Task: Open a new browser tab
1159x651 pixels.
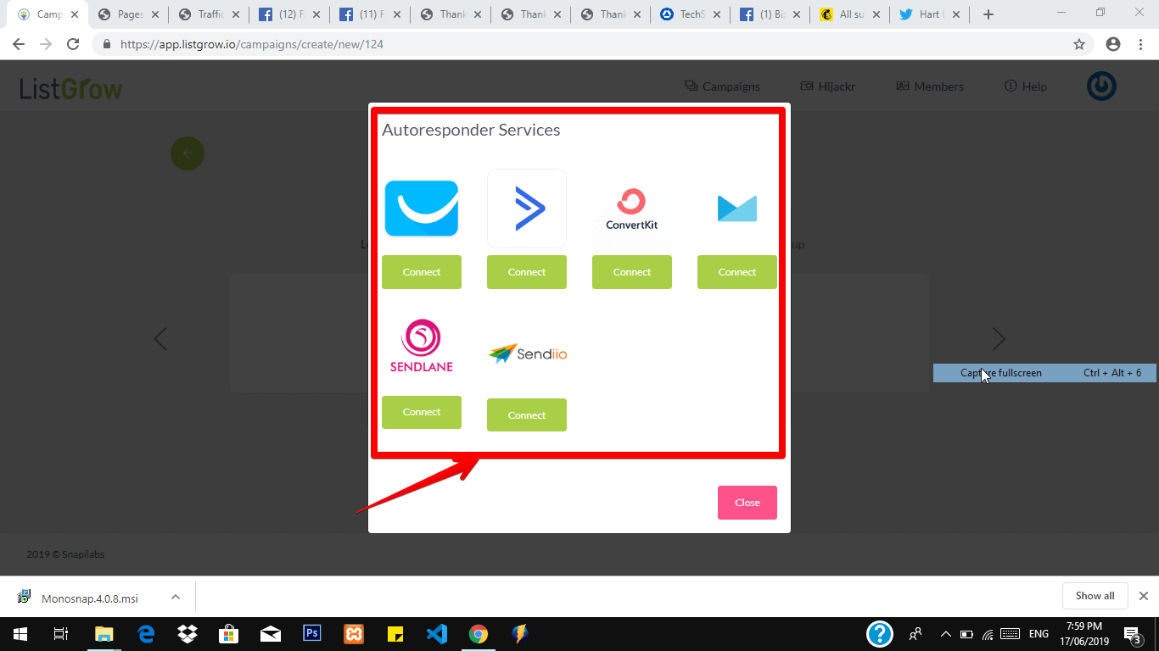Action: pos(988,14)
